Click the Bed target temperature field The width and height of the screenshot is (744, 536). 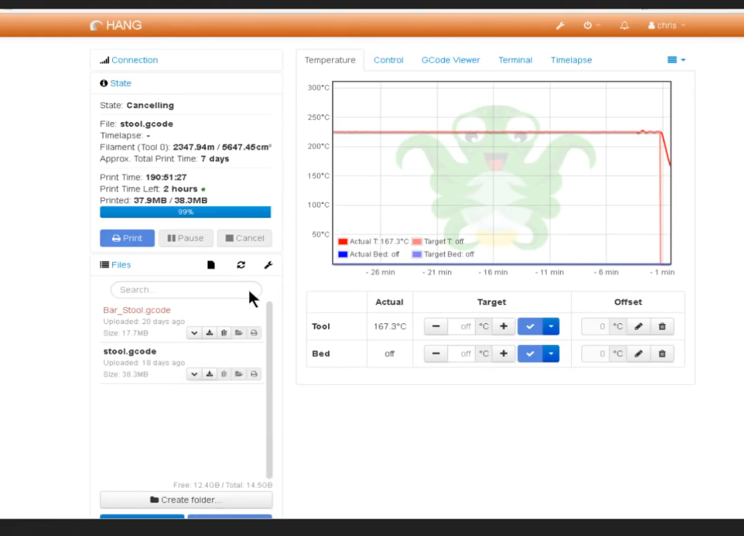[x=462, y=354]
